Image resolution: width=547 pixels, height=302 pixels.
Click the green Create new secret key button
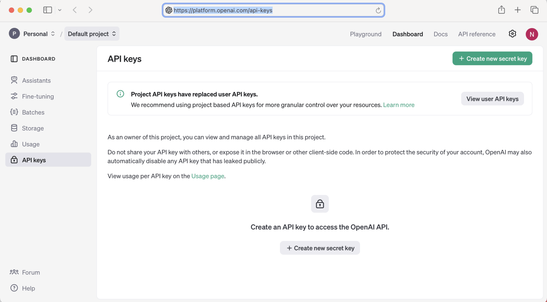(x=492, y=58)
